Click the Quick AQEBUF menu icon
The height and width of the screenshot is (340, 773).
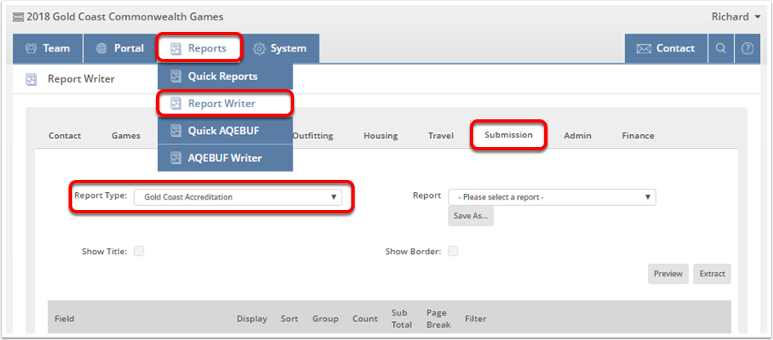point(176,131)
